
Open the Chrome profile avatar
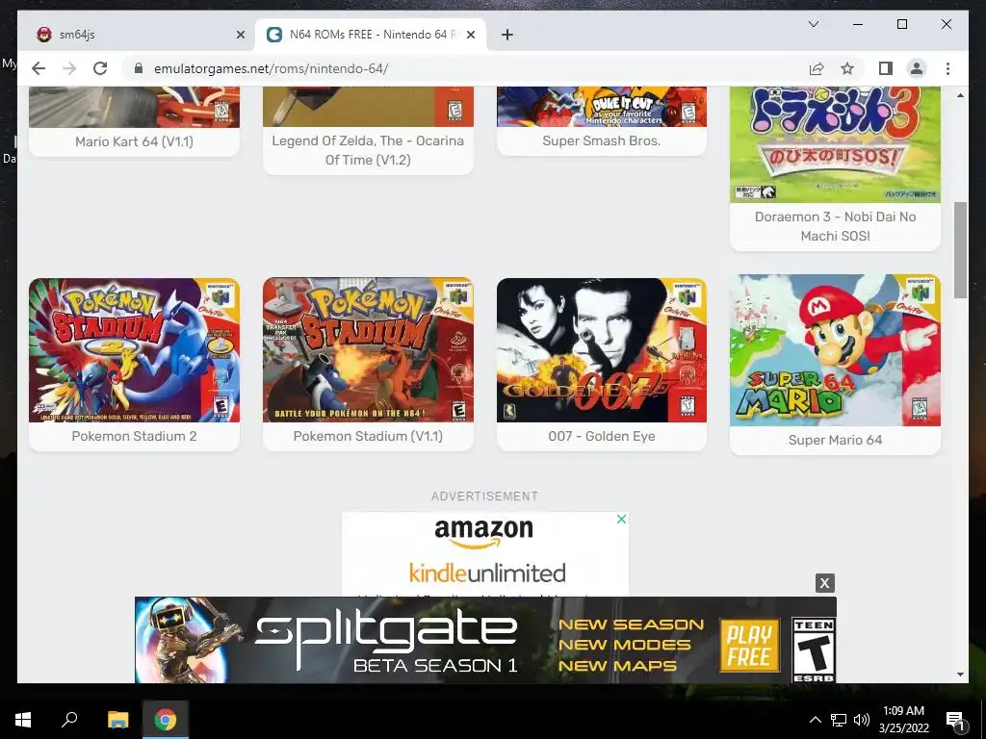(917, 68)
